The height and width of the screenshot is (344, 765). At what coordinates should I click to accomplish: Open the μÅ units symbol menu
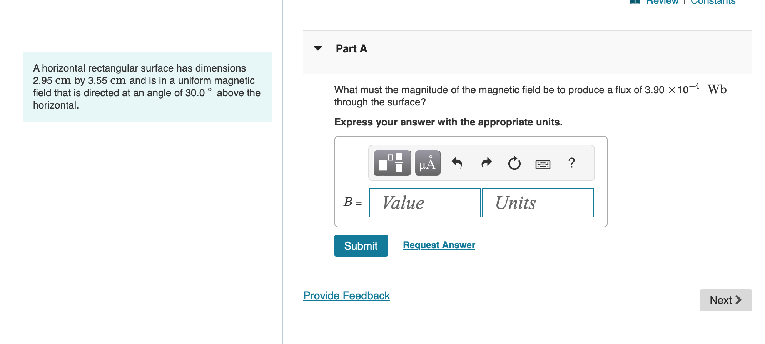[x=427, y=163]
